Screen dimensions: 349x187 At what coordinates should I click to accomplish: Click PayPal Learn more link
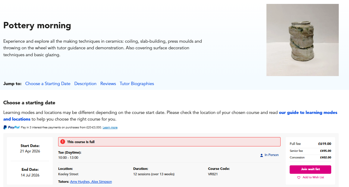coord(110,127)
